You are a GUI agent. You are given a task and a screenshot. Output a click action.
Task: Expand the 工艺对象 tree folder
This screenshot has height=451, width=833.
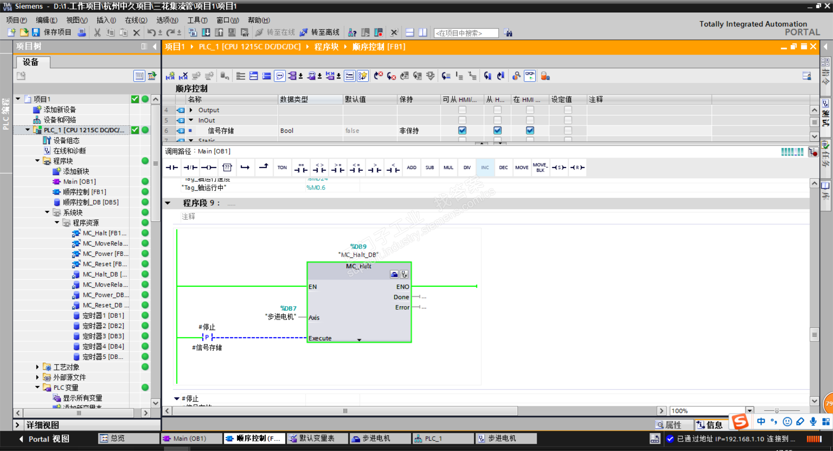click(x=37, y=367)
